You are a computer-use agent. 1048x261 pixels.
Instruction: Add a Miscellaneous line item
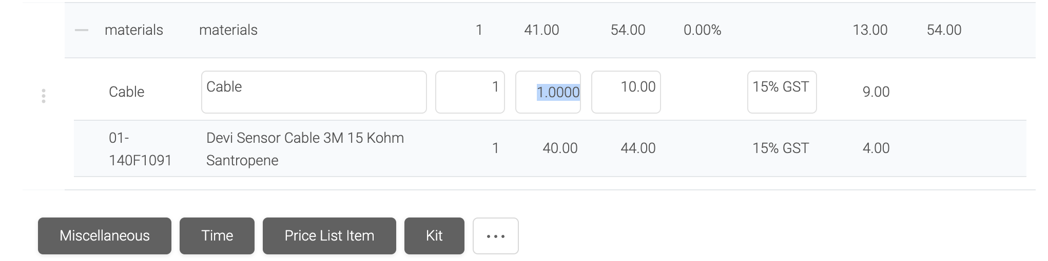[105, 236]
